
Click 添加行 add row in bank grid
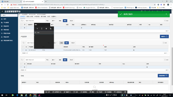[71, 60]
